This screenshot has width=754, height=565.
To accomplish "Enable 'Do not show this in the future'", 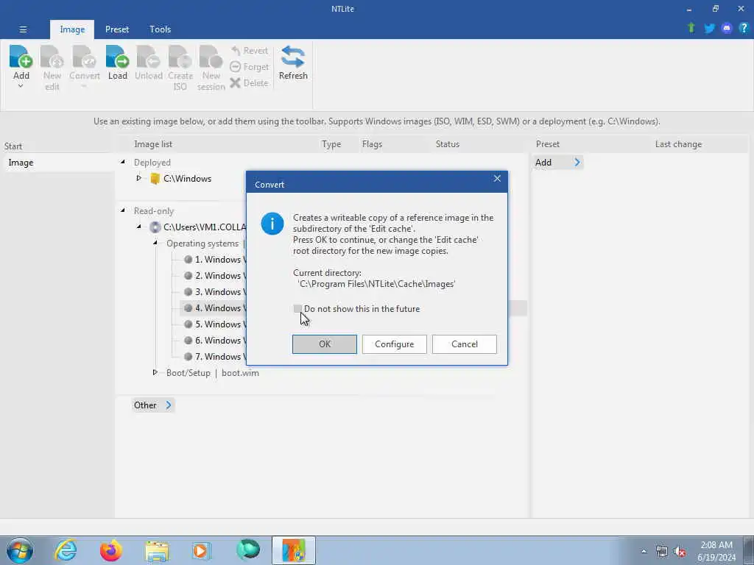I will (x=297, y=308).
